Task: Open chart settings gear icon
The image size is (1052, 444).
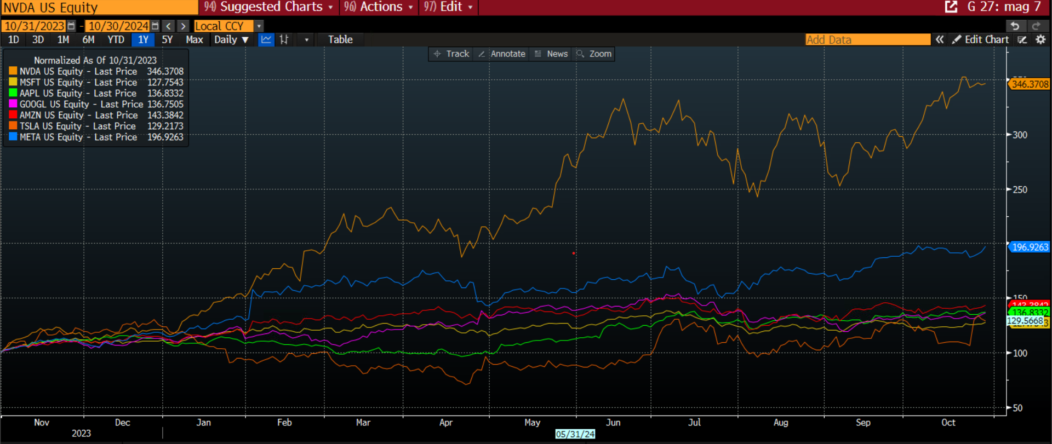Action: point(1040,39)
